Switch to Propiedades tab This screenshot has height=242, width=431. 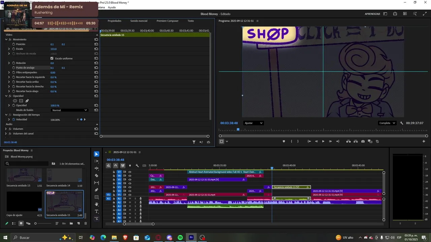coord(114,21)
